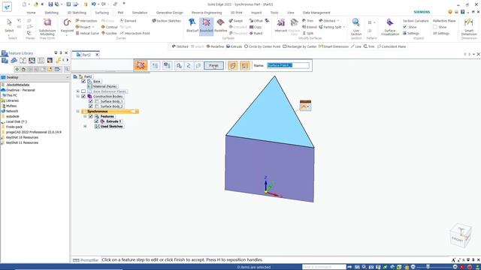Open Live Section tool
This screenshot has height=270, width=481.
coord(355,26)
